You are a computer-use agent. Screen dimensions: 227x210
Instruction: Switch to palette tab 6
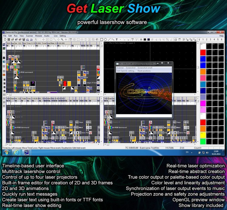(222, 39)
